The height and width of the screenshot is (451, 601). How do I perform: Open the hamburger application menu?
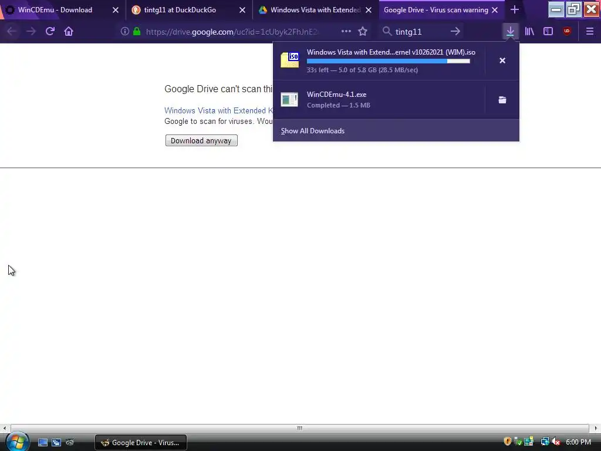pos(590,32)
